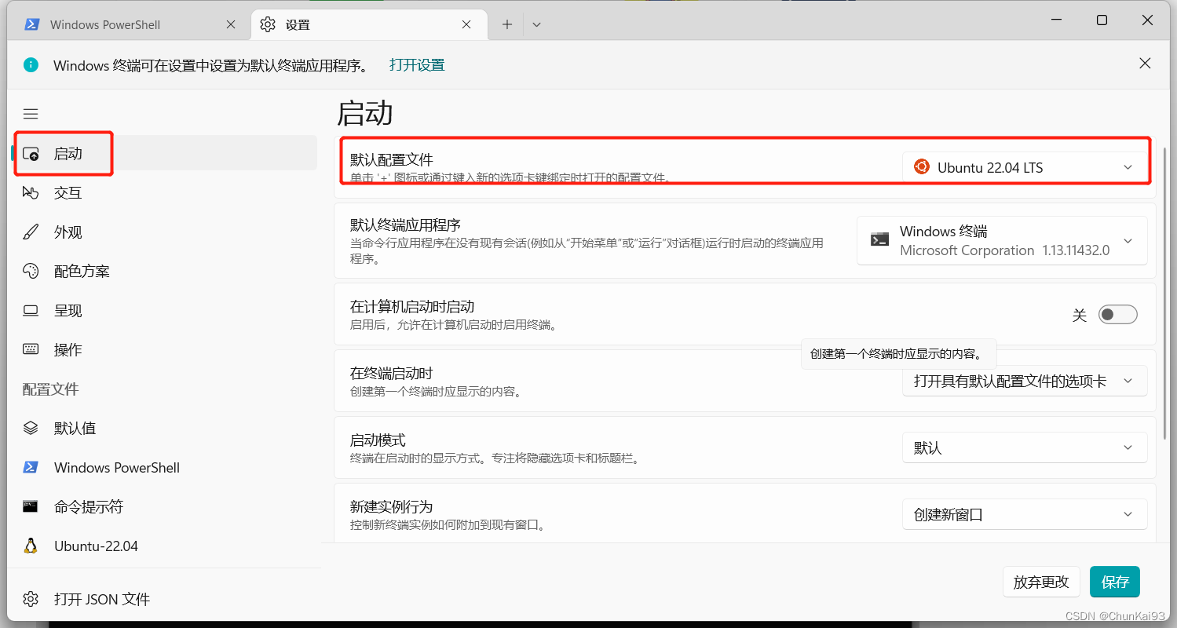Click the 配置文件 section label
Image resolution: width=1177 pixels, height=628 pixels.
pos(51,389)
